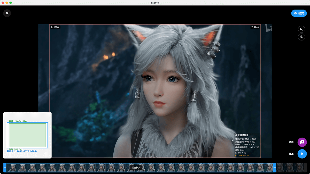Close the crop editor with the X icon
Image resolution: width=310 pixels, height=174 pixels.
point(7,13)
